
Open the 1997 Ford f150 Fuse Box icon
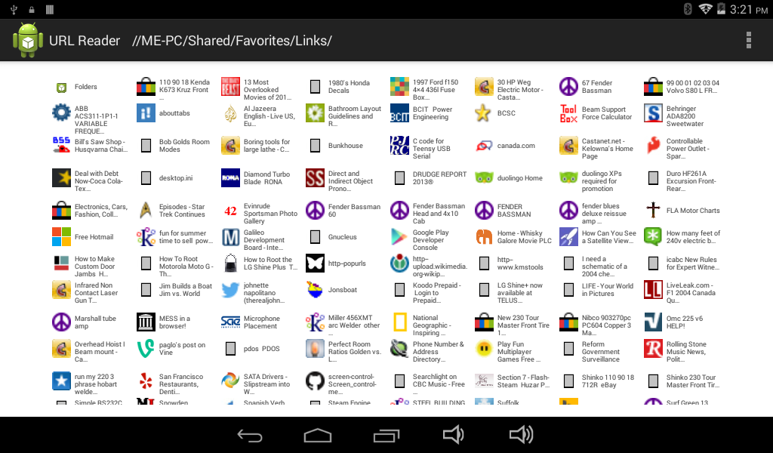(x=399, y=86)
